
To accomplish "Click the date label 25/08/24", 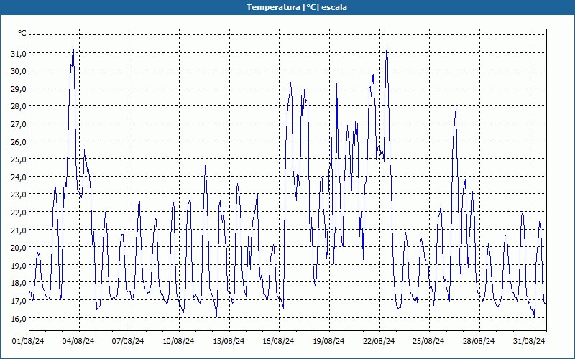I will pos(428,341).
